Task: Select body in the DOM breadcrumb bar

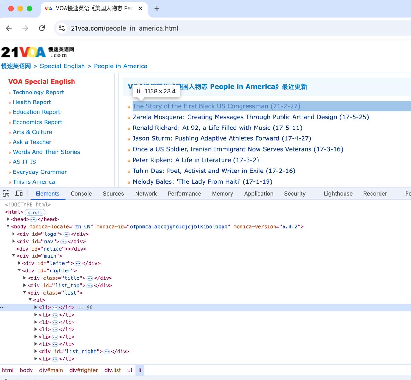Action: tap(26, 370)
